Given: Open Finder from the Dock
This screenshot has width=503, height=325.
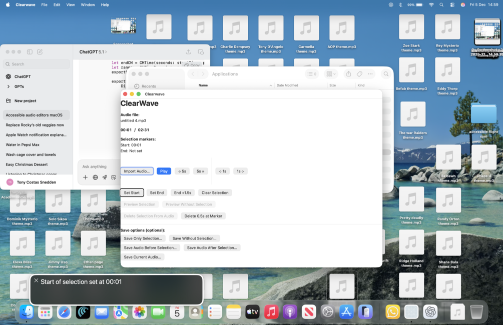Looking at the screenshot, I should [x=27, y=311].
